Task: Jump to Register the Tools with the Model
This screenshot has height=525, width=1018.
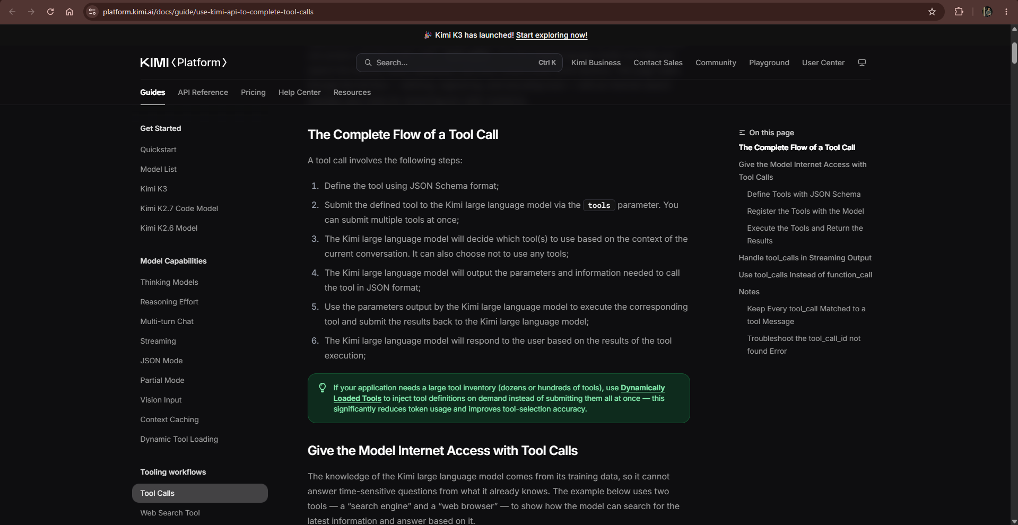Action: pyautogui.click(x=805, y=211)
